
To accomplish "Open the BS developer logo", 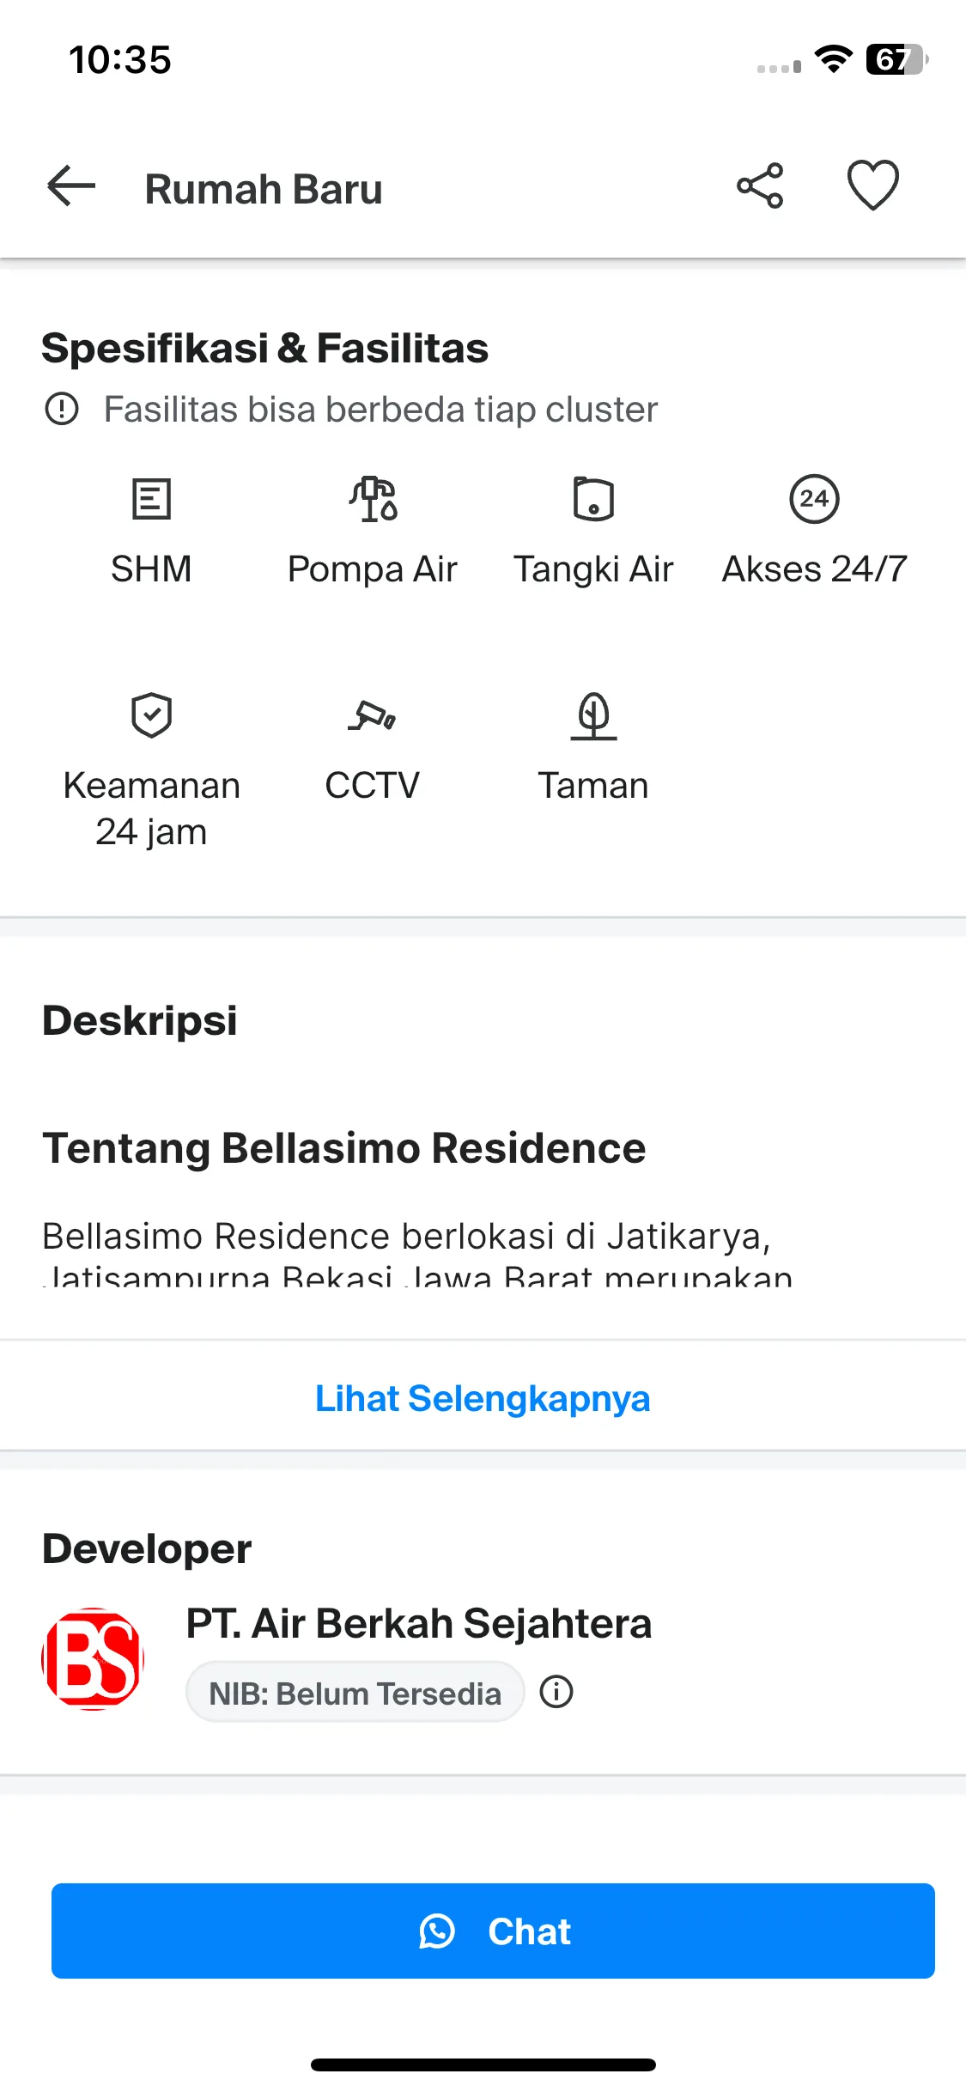I will tap(93, 1659).
